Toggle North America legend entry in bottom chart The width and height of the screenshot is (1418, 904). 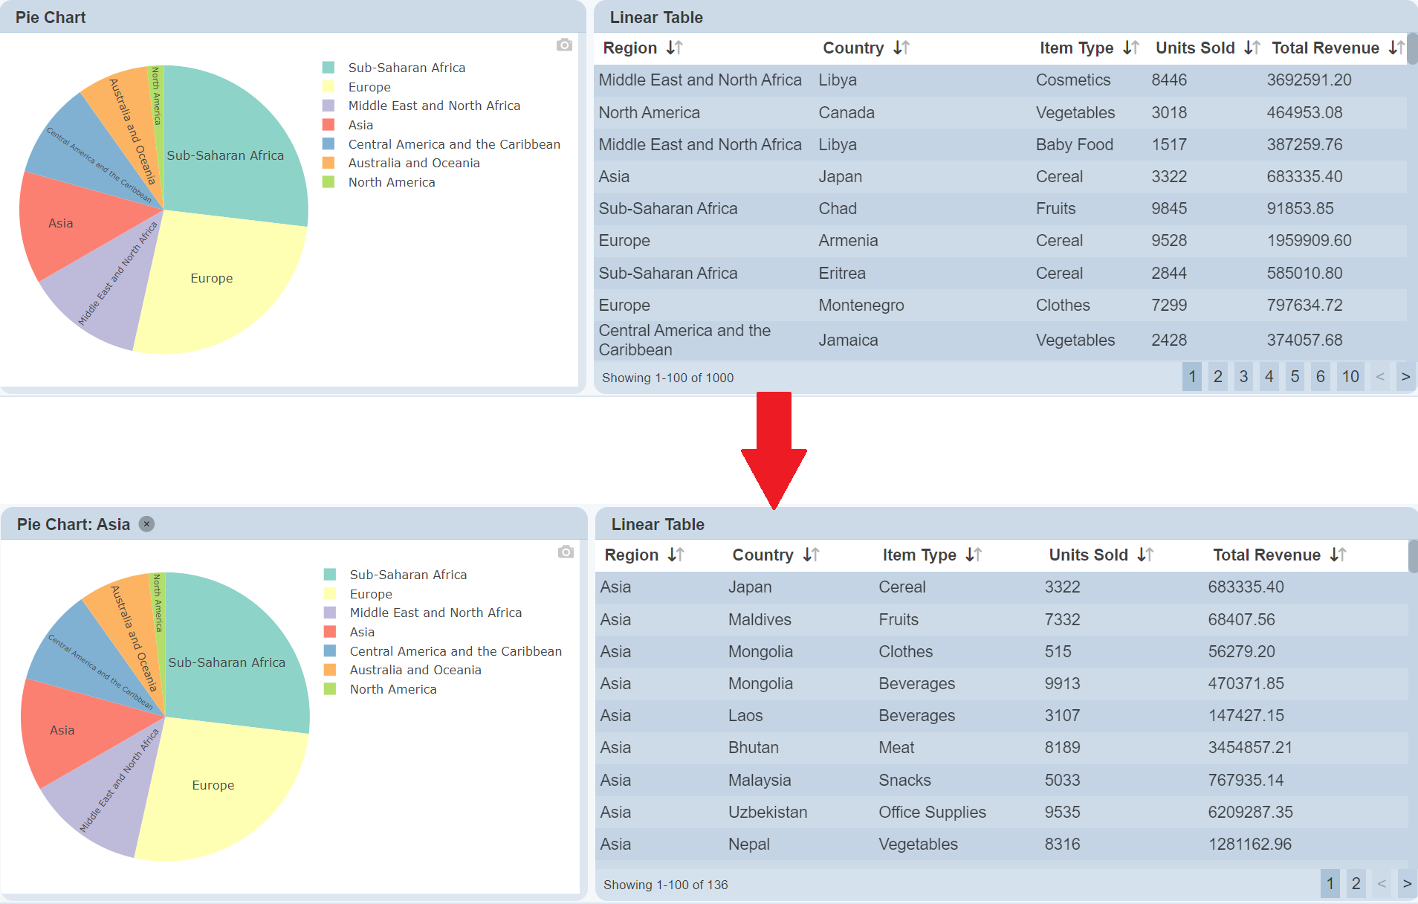pyautogui.click(x=393, y=689)
